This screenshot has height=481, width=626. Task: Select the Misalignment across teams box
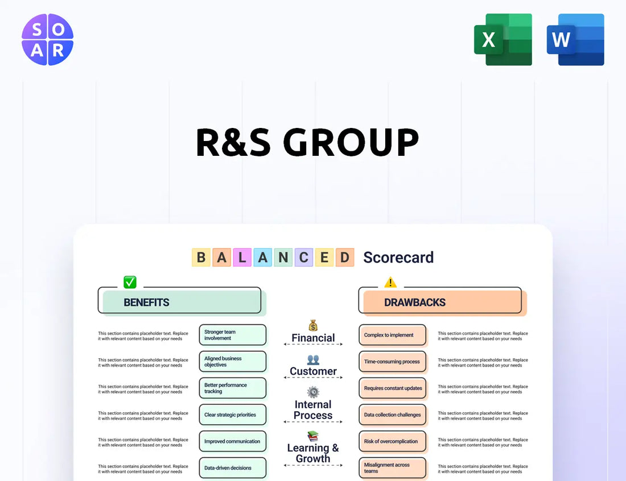393,468
